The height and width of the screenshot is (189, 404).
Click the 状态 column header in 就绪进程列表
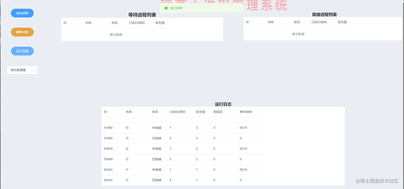(297, 22)
